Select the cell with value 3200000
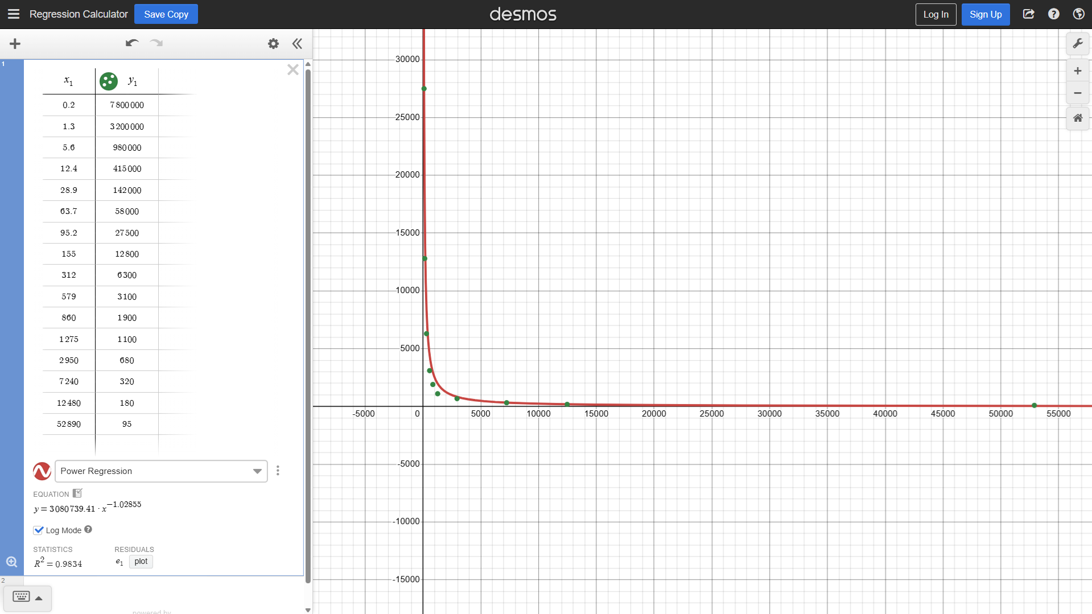The image size is (1092, 614). [127, 126]
